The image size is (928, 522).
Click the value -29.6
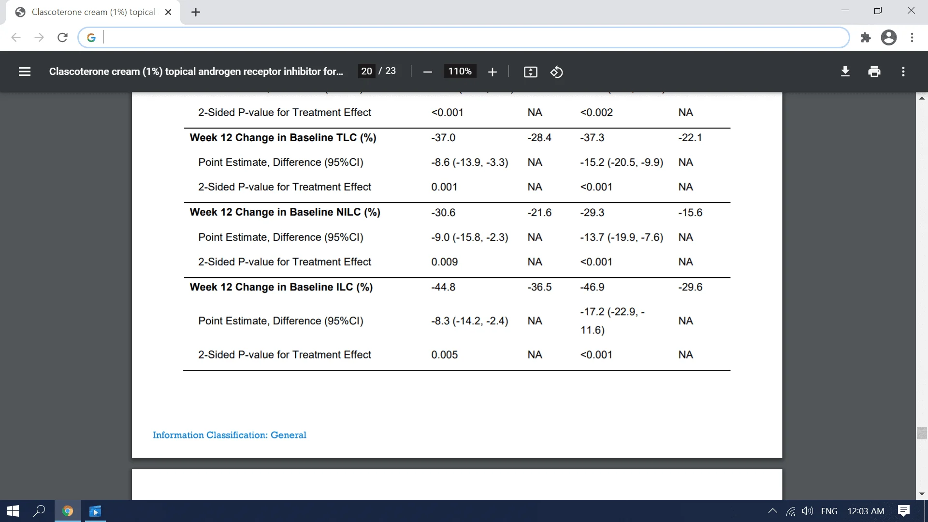click(690, 287)
